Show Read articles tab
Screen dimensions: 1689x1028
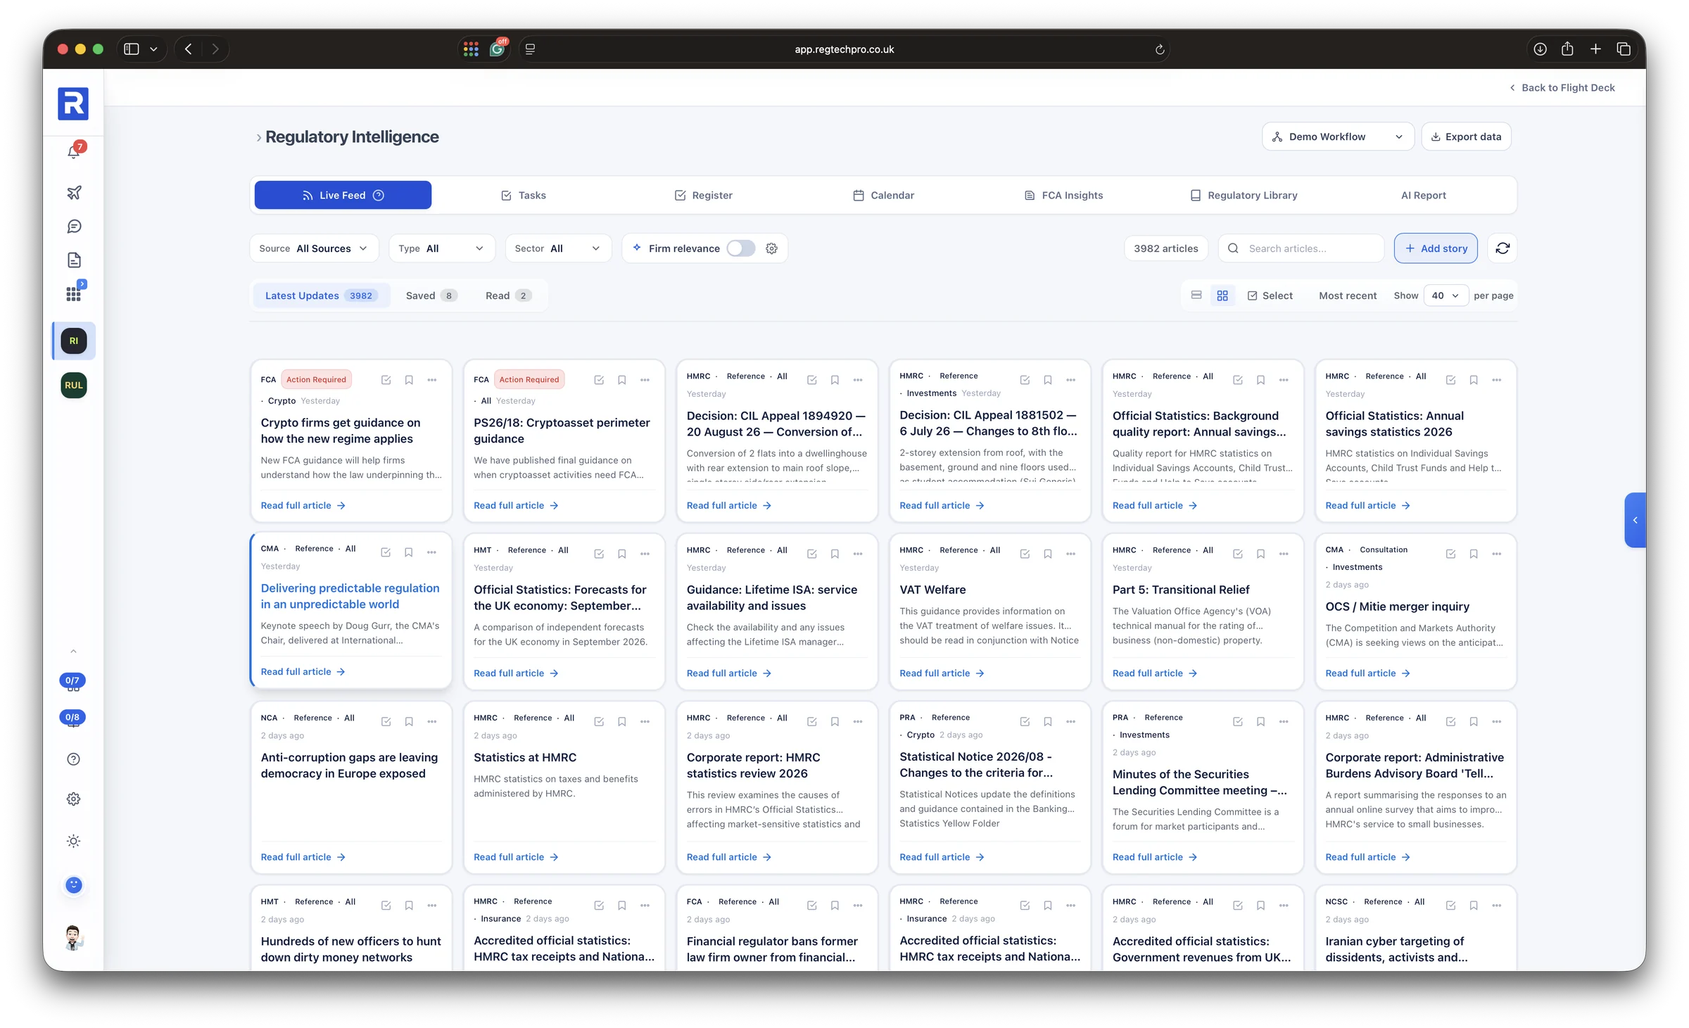pos(508,296)
